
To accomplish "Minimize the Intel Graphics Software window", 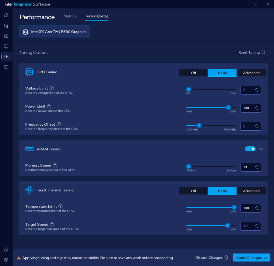I will [244, 4].
